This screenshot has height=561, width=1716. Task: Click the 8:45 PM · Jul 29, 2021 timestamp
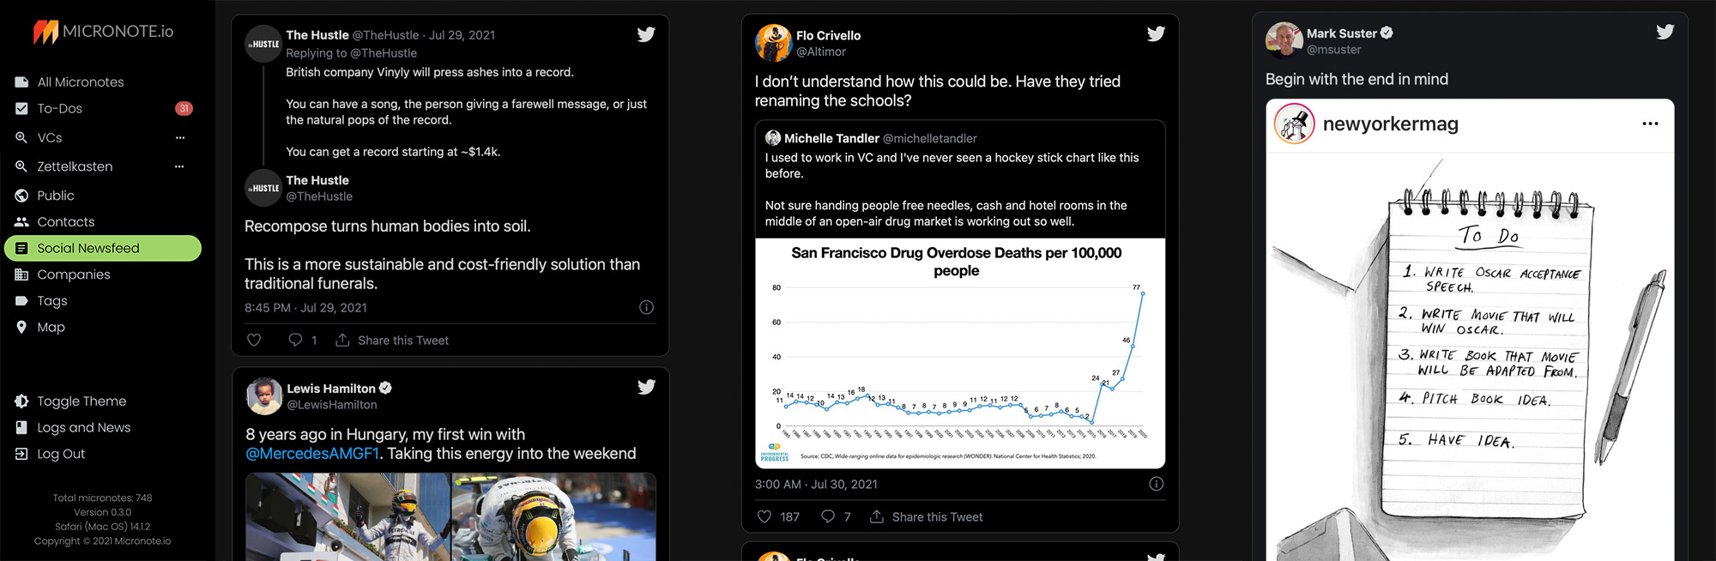(305, 308)
